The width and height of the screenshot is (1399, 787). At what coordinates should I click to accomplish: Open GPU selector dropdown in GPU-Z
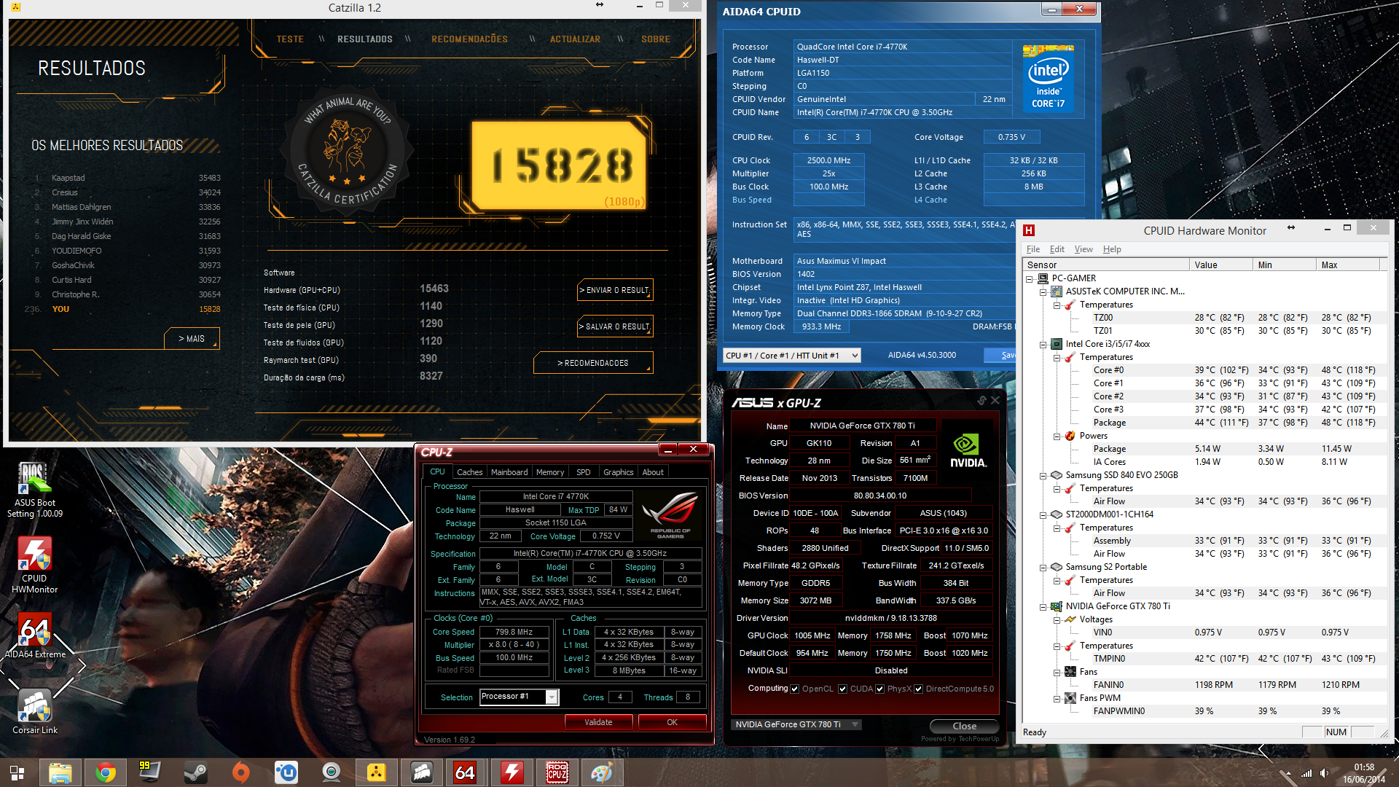click(x=796, y=724)
